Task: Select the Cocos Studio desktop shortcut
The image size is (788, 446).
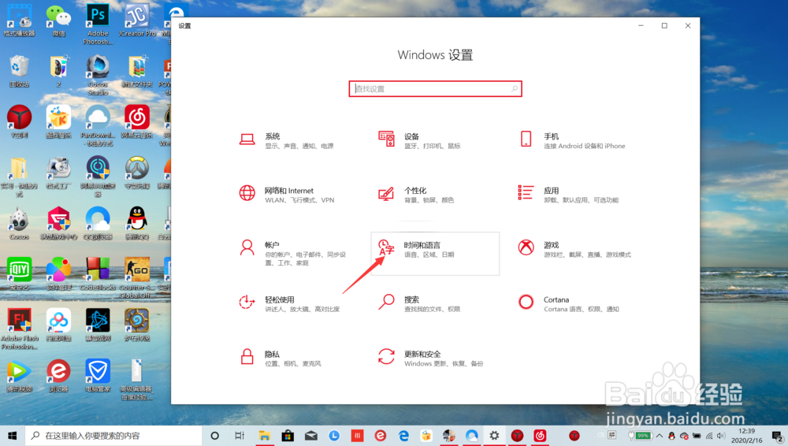Action: tap(98, 75)
